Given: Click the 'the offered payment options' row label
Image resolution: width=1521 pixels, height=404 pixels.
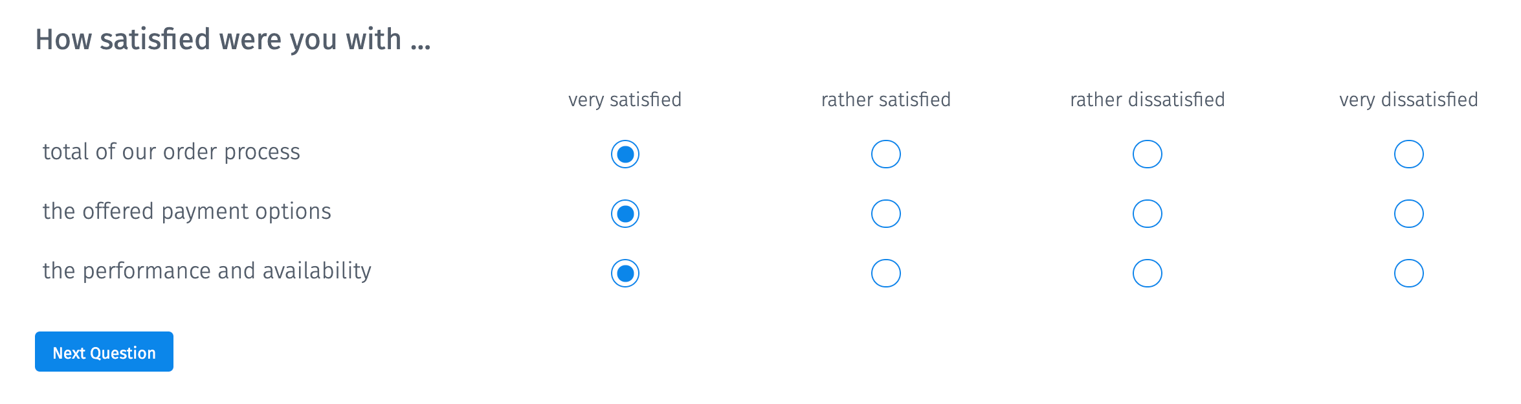Looking at the screenshot, I should 187,212.
